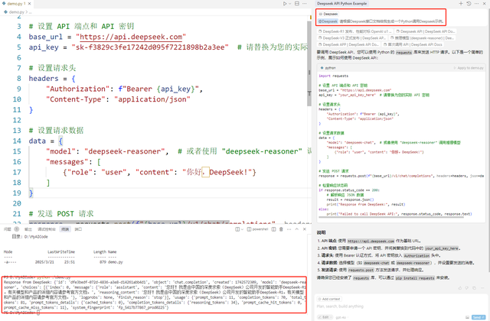Close the bottom terminal panel

tap(305, 229)
